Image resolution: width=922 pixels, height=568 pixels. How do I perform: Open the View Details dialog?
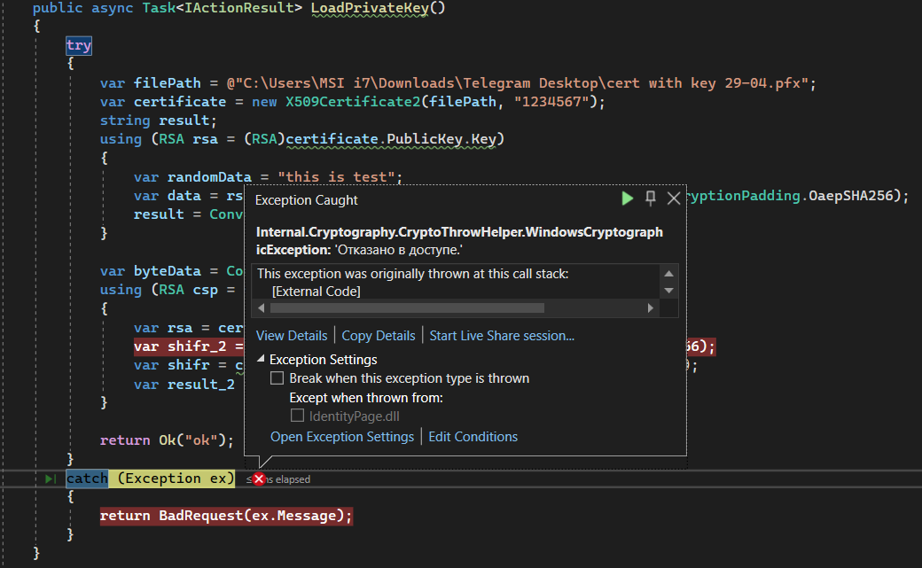(x=291, y=335)
